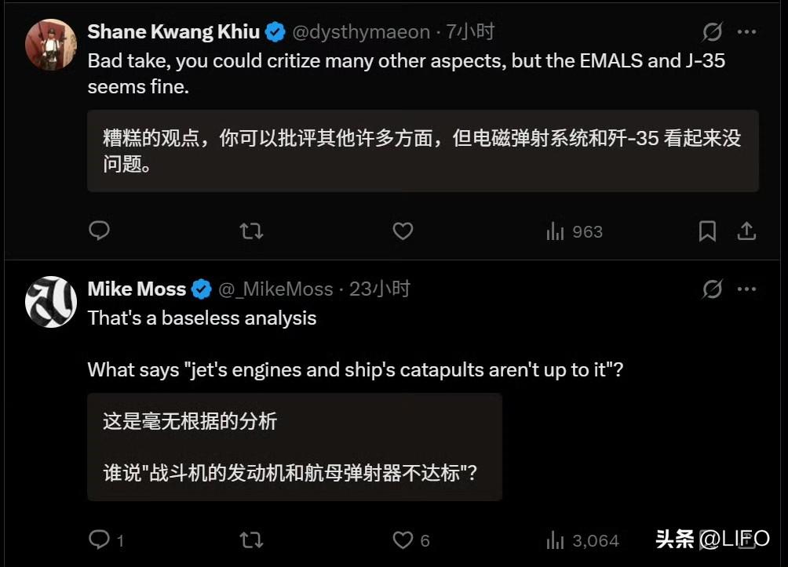
Task: Open Mike Moss's profile avatar
Action: point(51,301)
